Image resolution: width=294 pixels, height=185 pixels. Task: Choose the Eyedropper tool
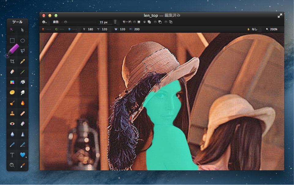[x=23, y=165]
